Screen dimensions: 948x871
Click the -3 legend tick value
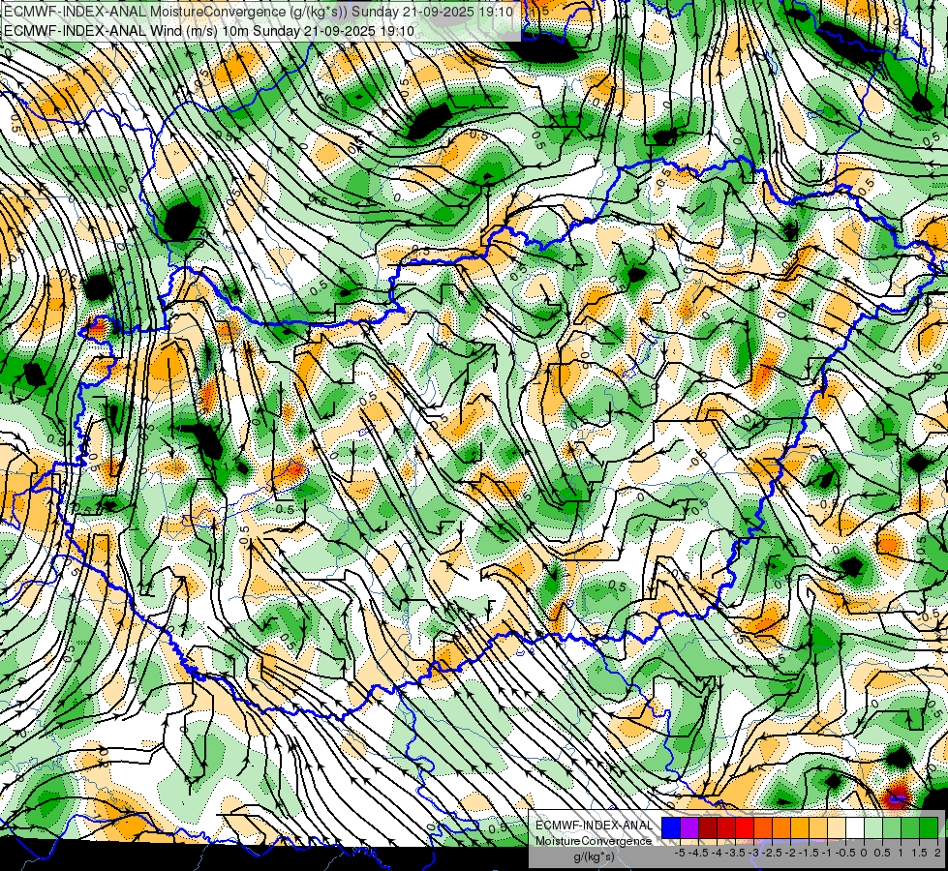click(754, 853)
